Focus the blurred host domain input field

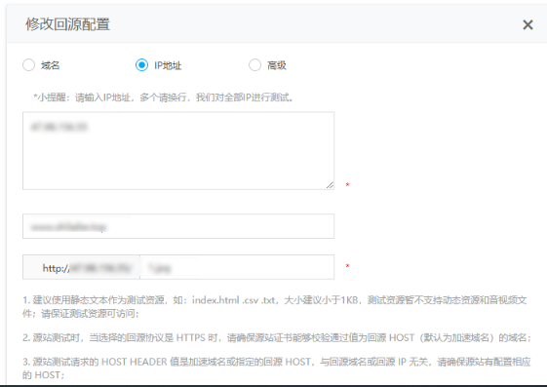coord(178,226)
